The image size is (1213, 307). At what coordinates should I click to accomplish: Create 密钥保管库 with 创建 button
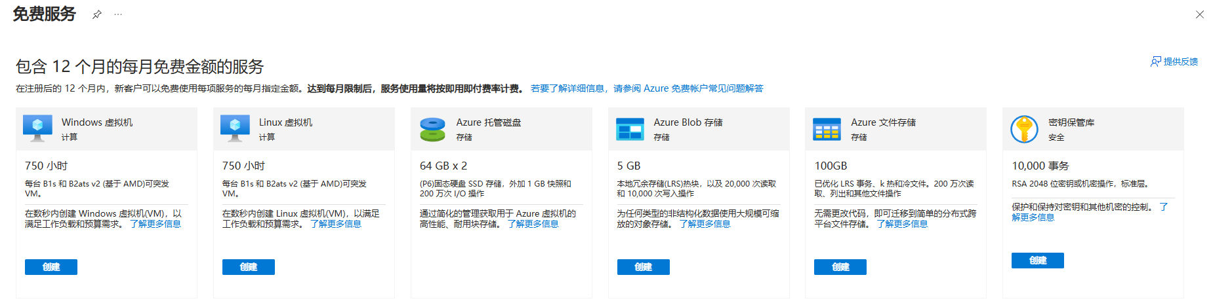coord(1038,261)
